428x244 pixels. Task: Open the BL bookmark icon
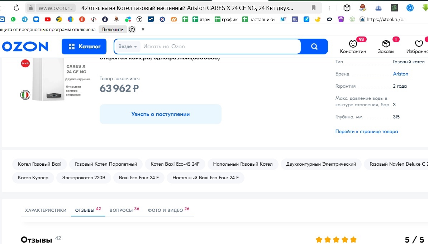(295, 19)
